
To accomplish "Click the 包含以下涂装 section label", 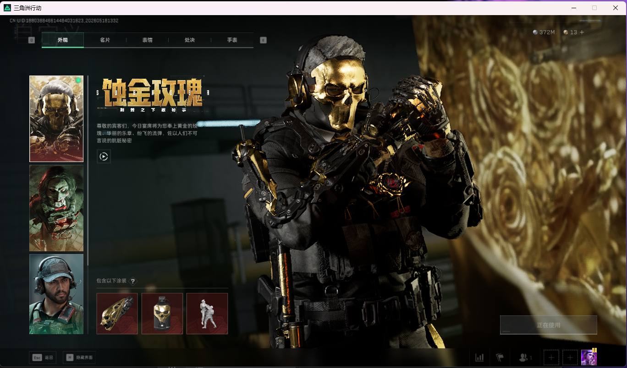I will [111, 281].
